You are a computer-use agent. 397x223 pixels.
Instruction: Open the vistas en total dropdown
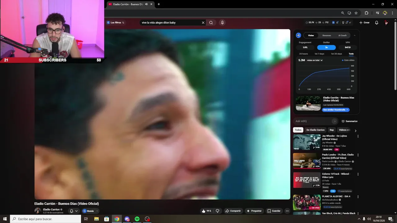click(x=315, y=60)
